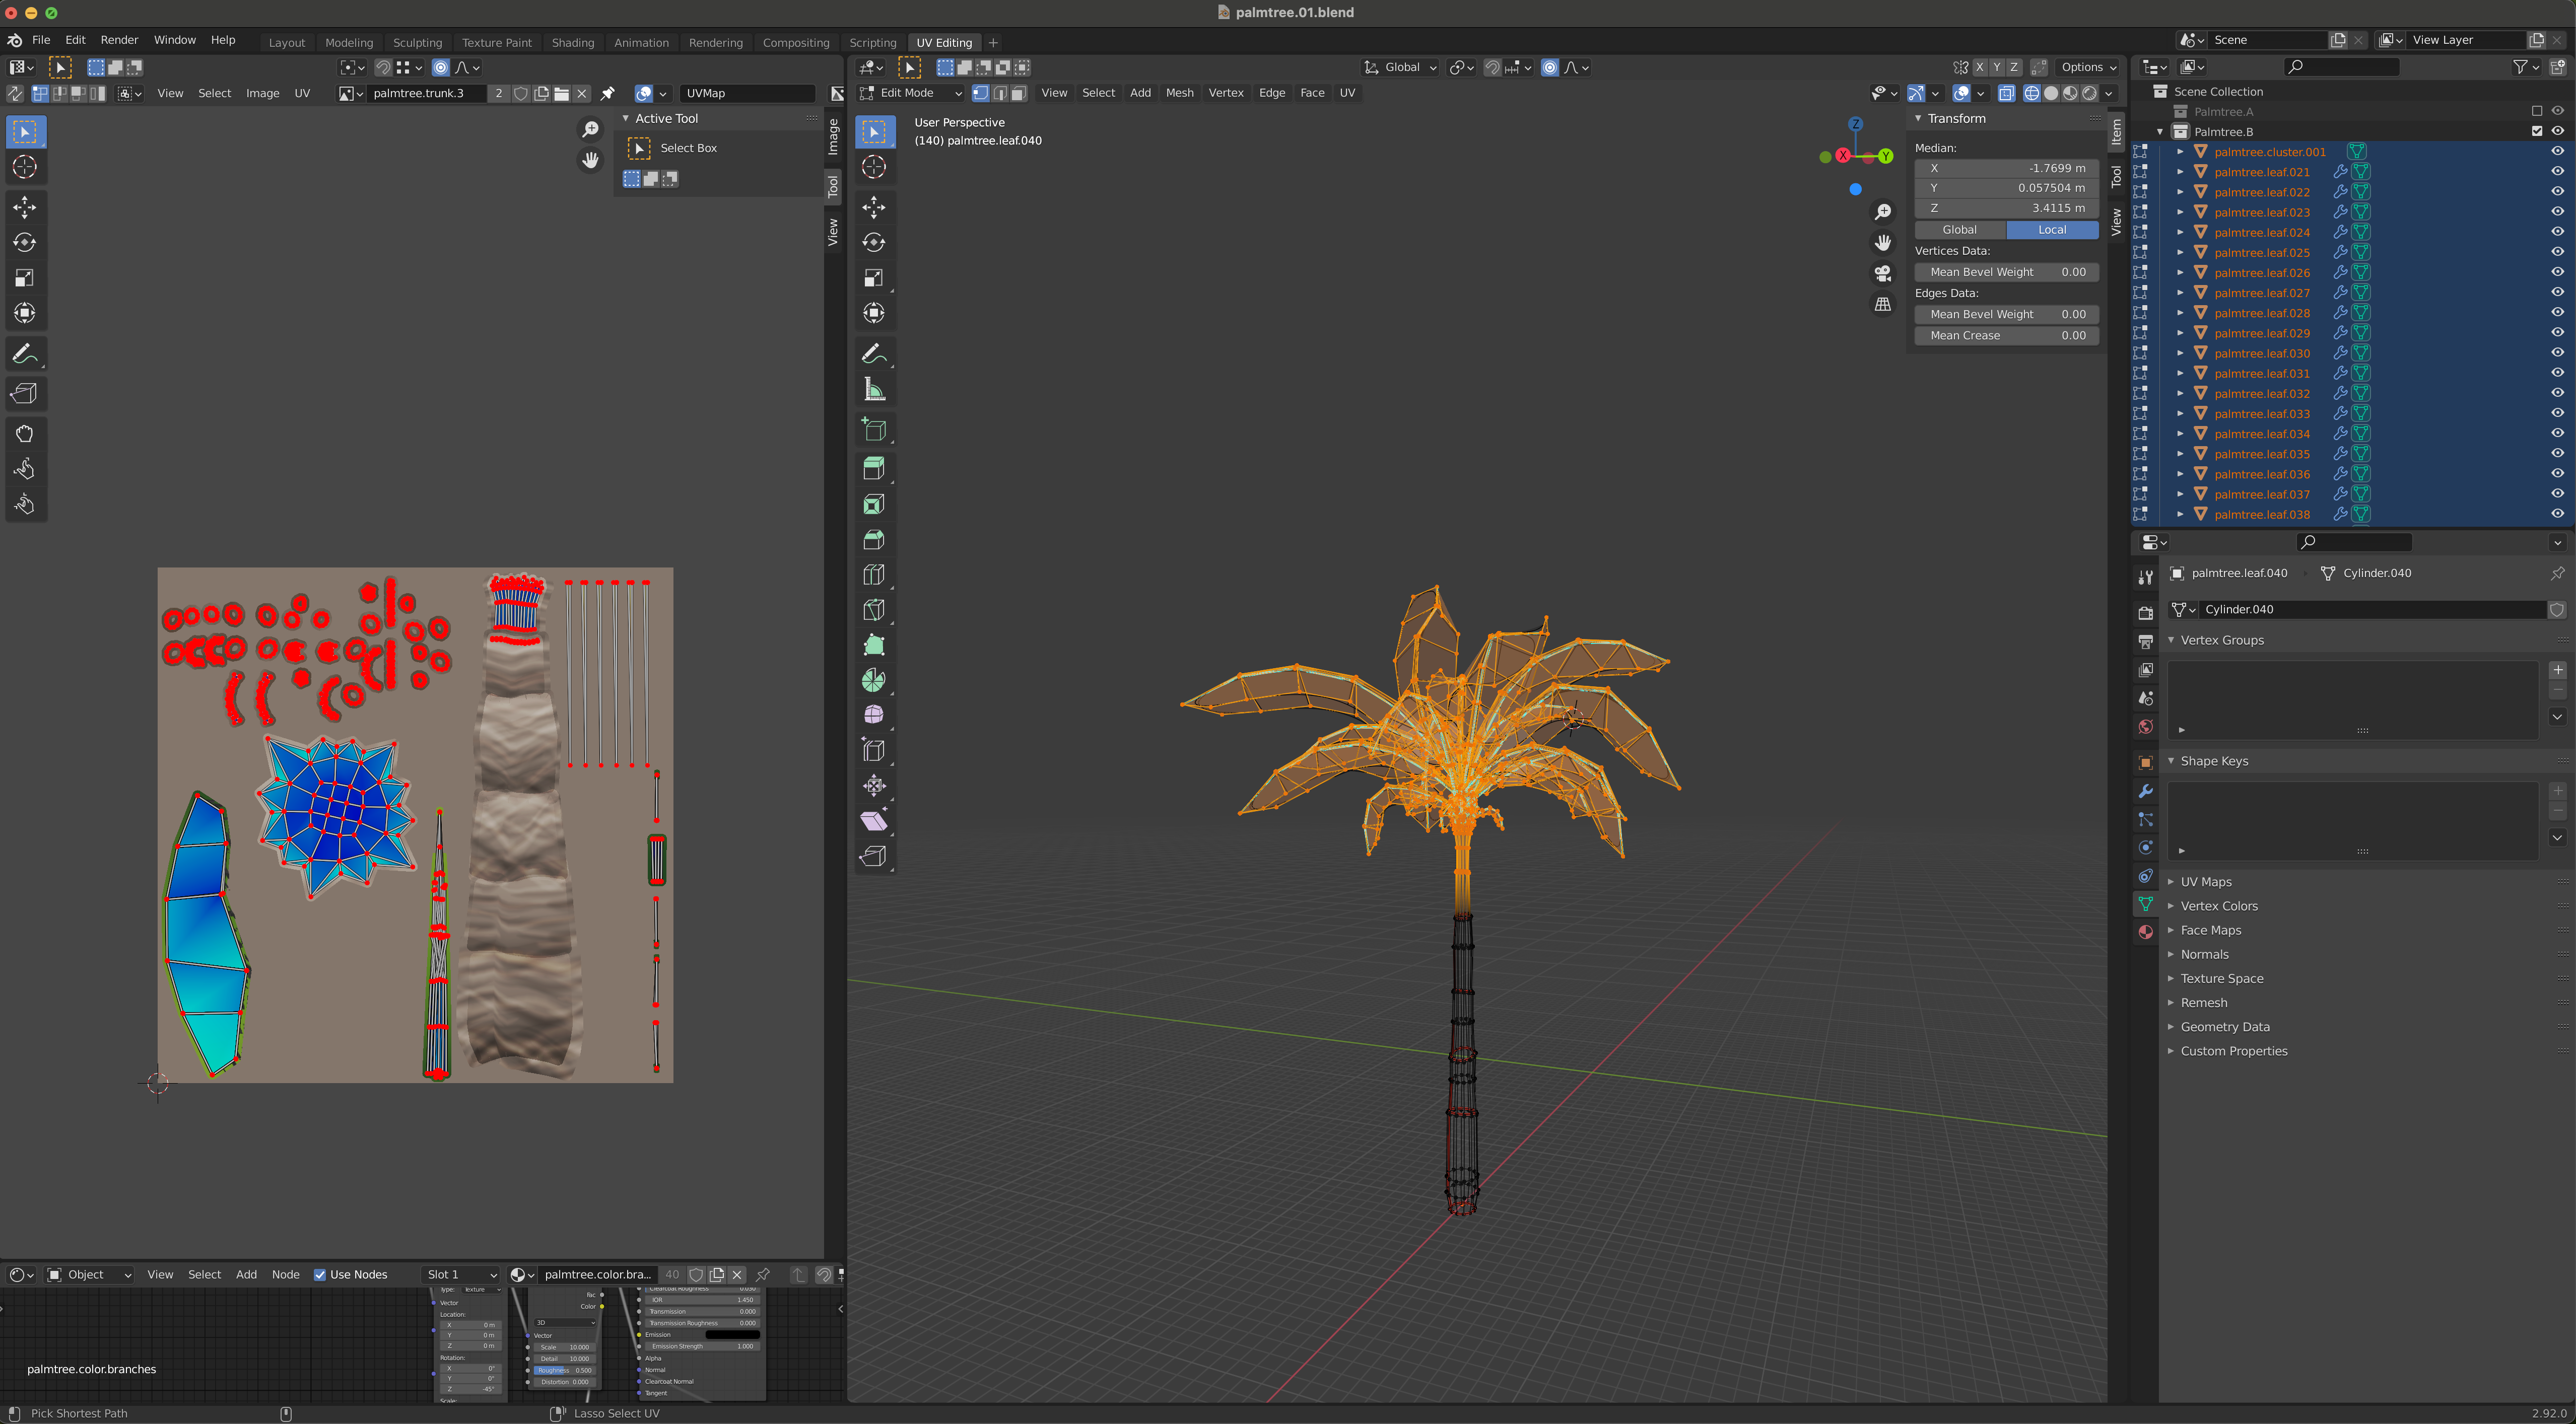Select the Loop Cut tool

coord(873,575)
